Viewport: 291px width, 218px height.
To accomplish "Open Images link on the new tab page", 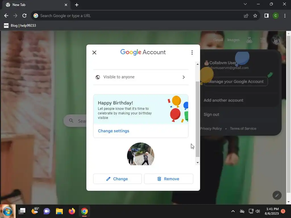I will point(233,40).
